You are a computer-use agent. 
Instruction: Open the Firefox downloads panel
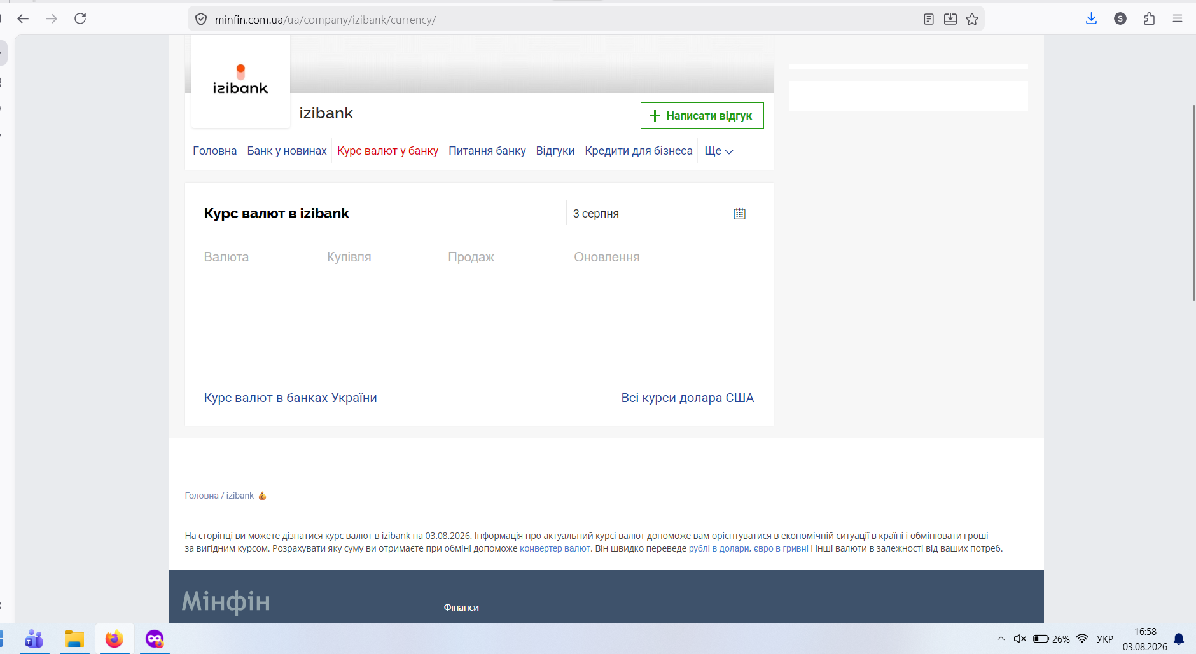[x=1091, y=19]
